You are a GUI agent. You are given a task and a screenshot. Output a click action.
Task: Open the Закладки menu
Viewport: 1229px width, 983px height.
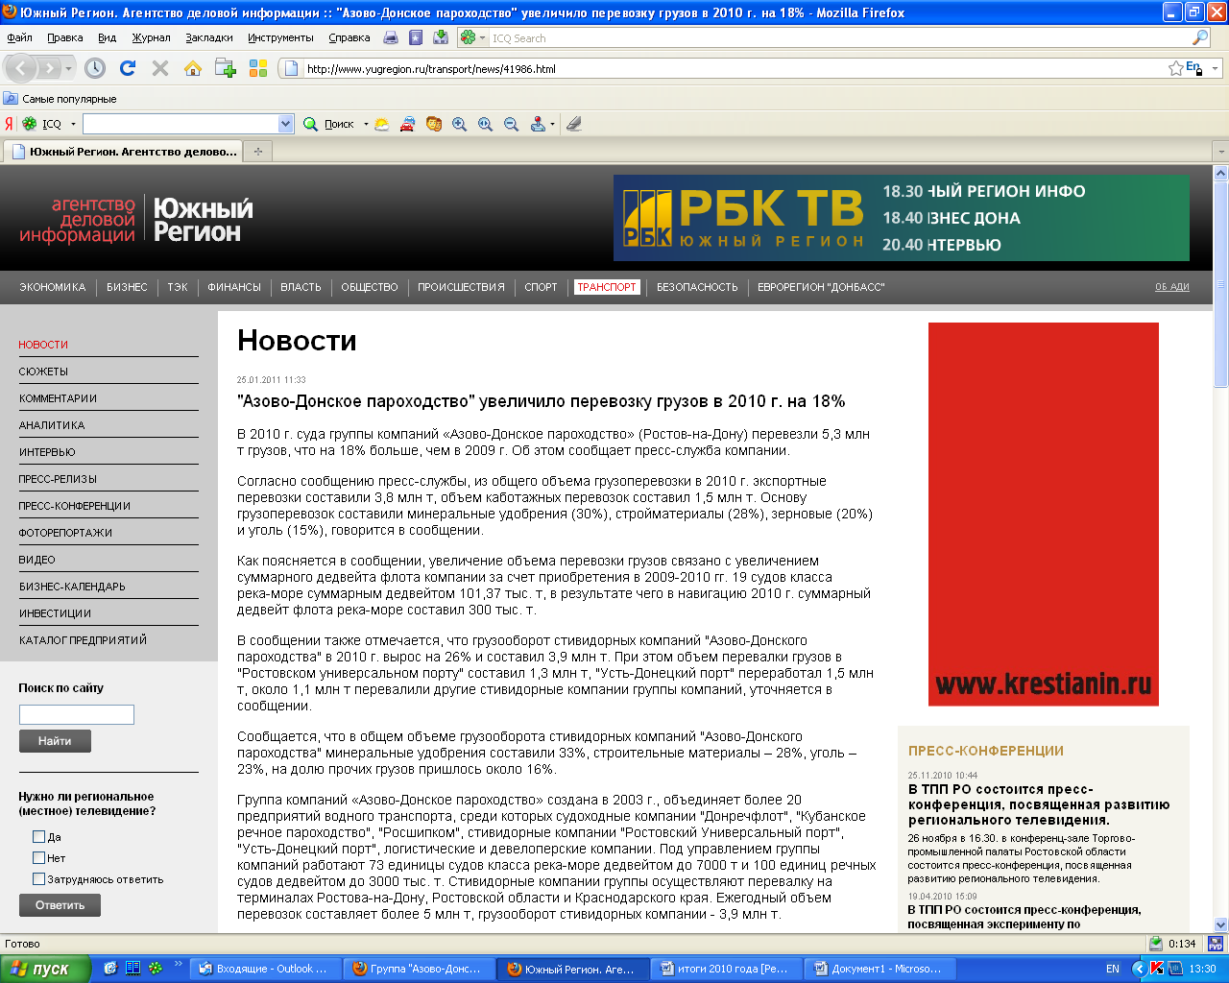point(209,37)
